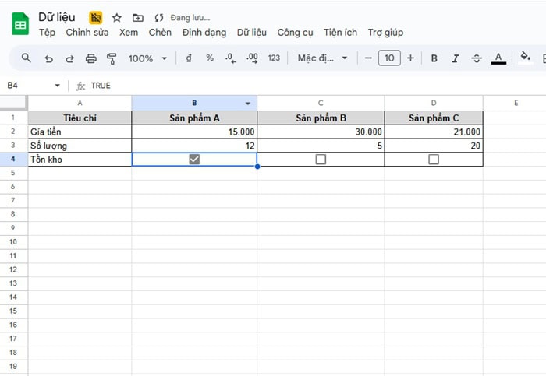Undo the last action
This screenshot has width=546, height=376.
(x=48, y=58)
